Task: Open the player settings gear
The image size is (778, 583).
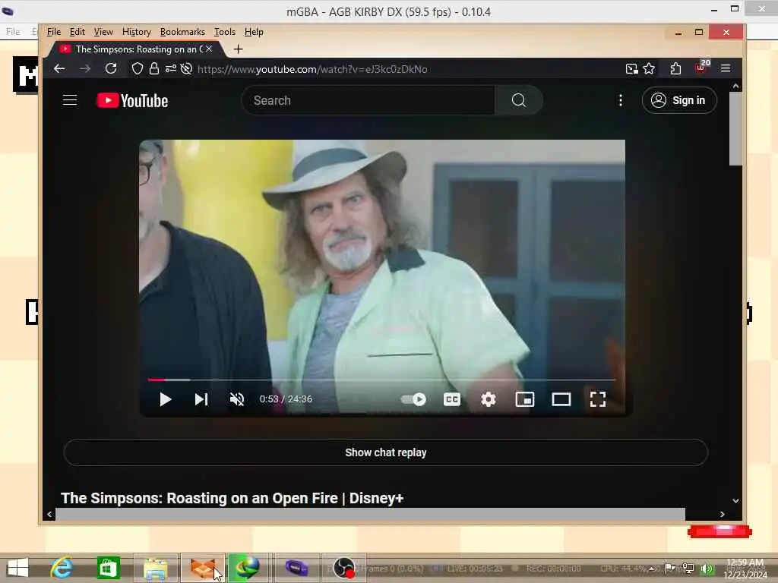Action: click(489, 399)
